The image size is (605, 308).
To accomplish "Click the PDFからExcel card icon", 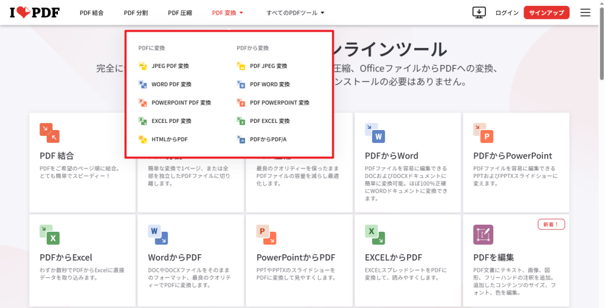I will point(50,235).
